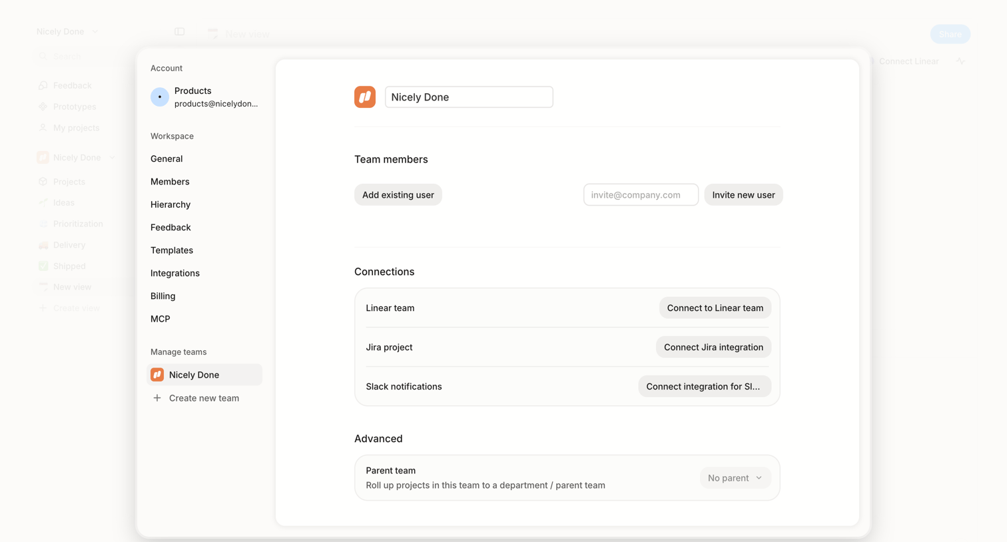
Task: Click the Shipped checkmark icon in background
Action: [43, 266]
